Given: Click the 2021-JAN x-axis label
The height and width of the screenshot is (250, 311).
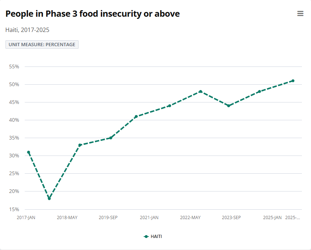Looking at the screenshot, I should click(x=149, y=218).
